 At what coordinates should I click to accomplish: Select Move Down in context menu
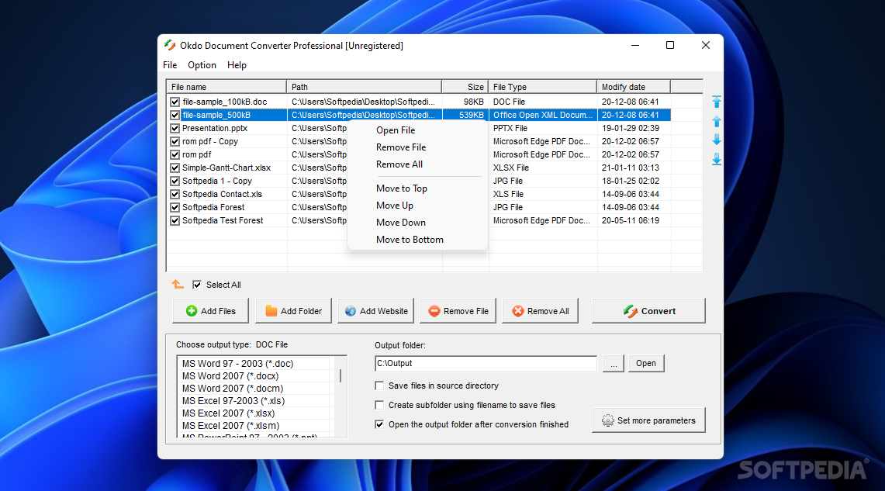(417, 223)
